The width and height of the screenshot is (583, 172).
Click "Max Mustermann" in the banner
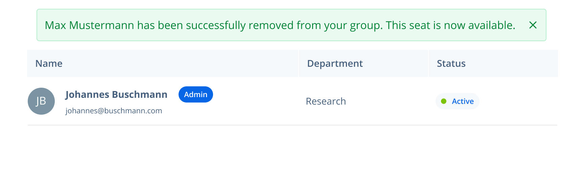pos(89,25)
